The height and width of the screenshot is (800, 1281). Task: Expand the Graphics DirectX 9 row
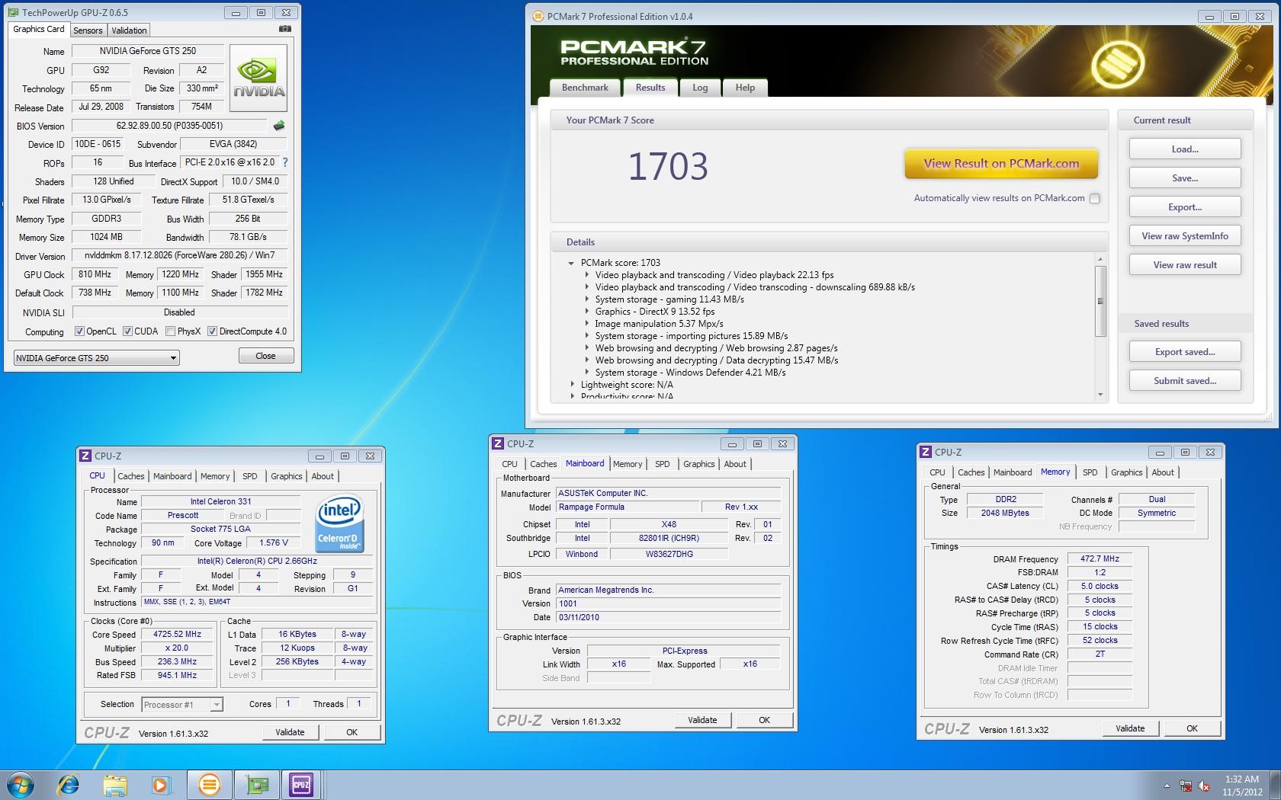[x=586, y=312]
